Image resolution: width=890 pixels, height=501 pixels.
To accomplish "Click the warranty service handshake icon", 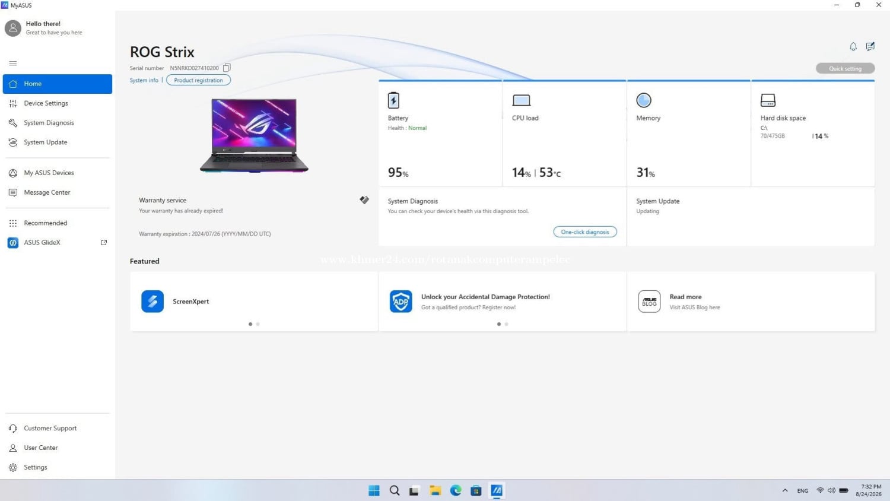I will point(364,200).
